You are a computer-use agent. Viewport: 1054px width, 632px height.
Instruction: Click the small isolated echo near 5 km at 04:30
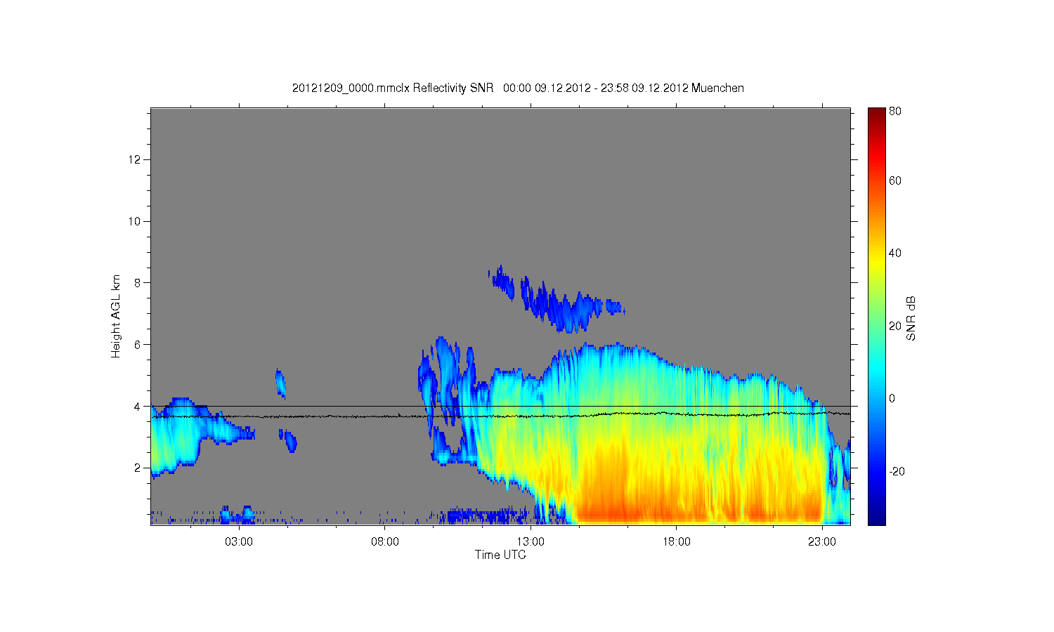click(281, 383)
